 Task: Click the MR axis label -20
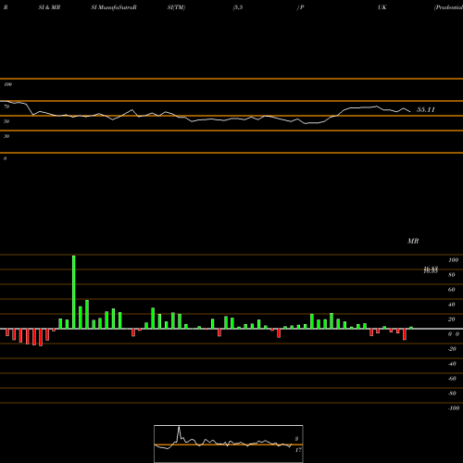452,349
